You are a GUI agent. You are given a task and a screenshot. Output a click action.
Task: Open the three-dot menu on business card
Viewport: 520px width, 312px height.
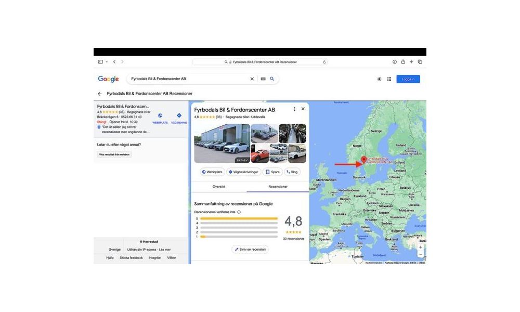click(x=294, y=109)
